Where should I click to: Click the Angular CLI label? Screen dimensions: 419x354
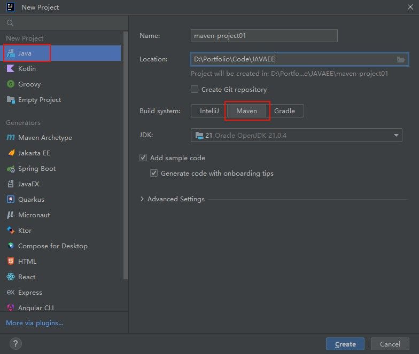click(x=36, y=308)
